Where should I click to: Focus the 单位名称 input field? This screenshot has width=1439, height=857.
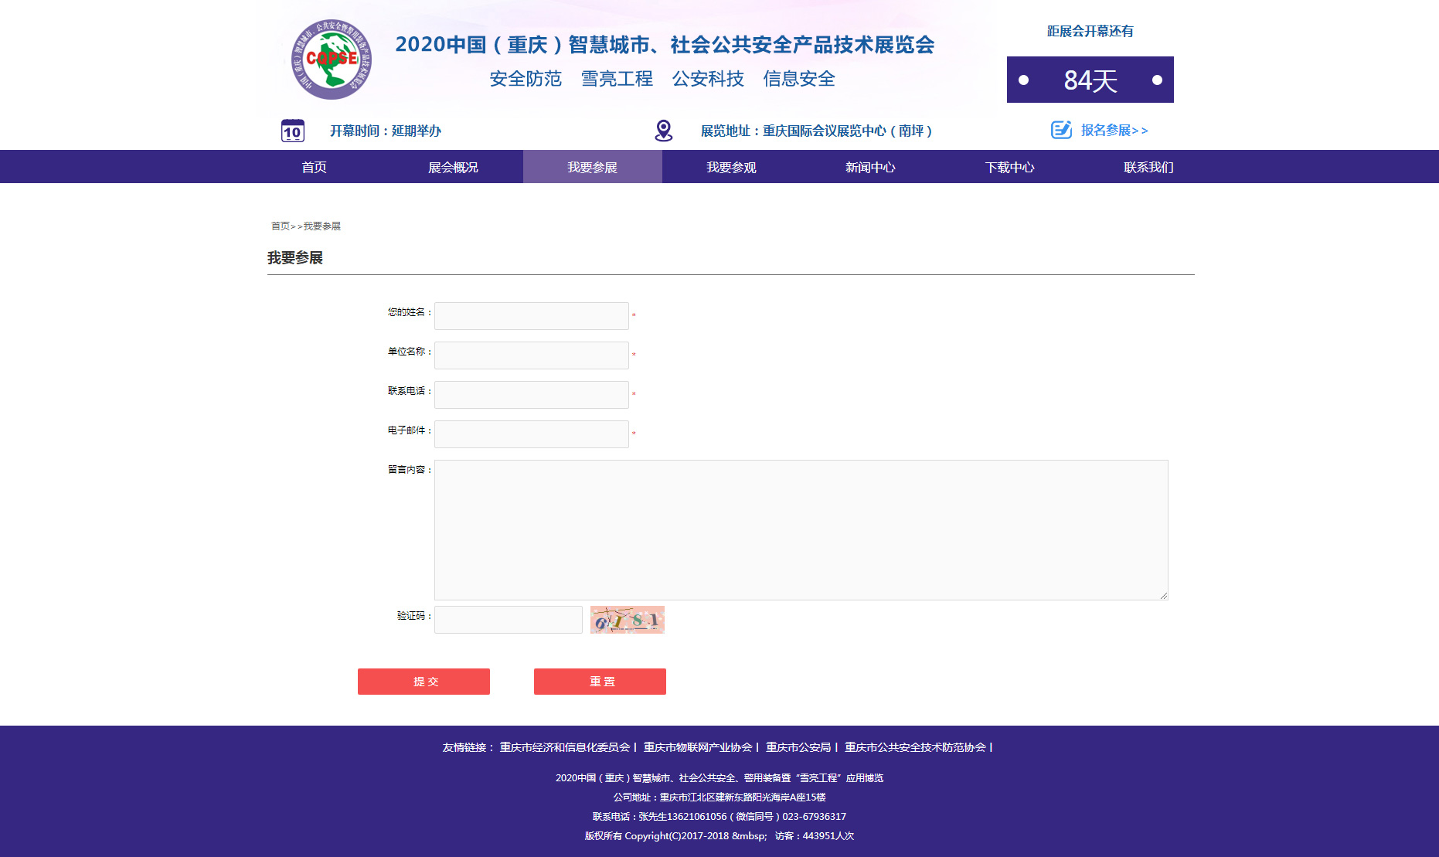click(532, 355)
